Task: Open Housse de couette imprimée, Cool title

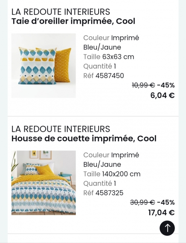Action: pyautogui.click(x=84, y=139)
